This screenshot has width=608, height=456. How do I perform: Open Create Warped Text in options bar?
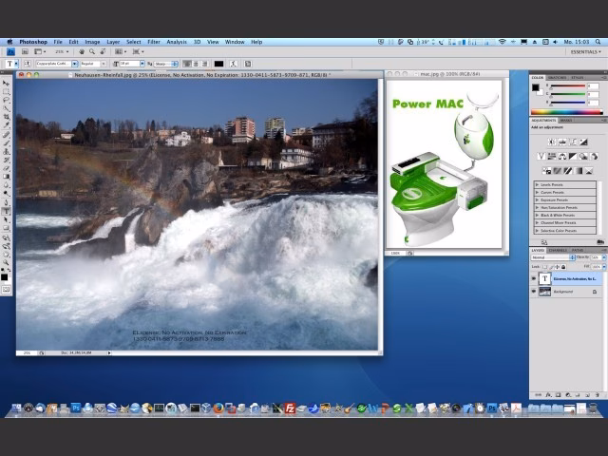(x=233, y=64)
